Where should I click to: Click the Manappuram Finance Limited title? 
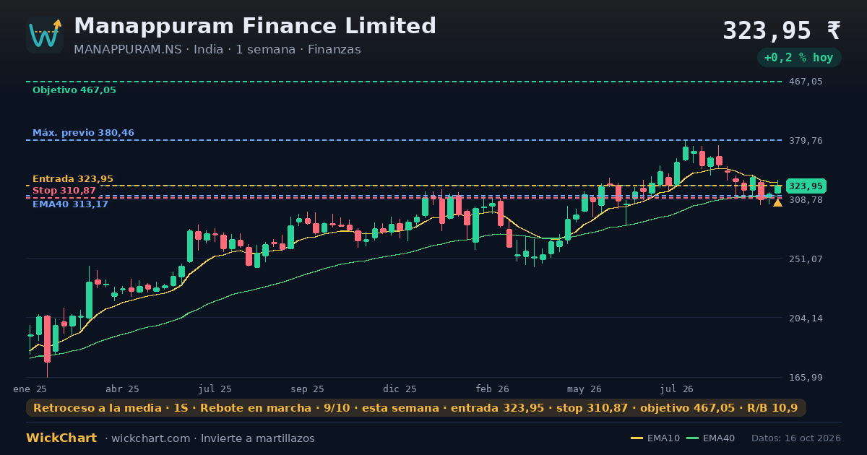255,26
